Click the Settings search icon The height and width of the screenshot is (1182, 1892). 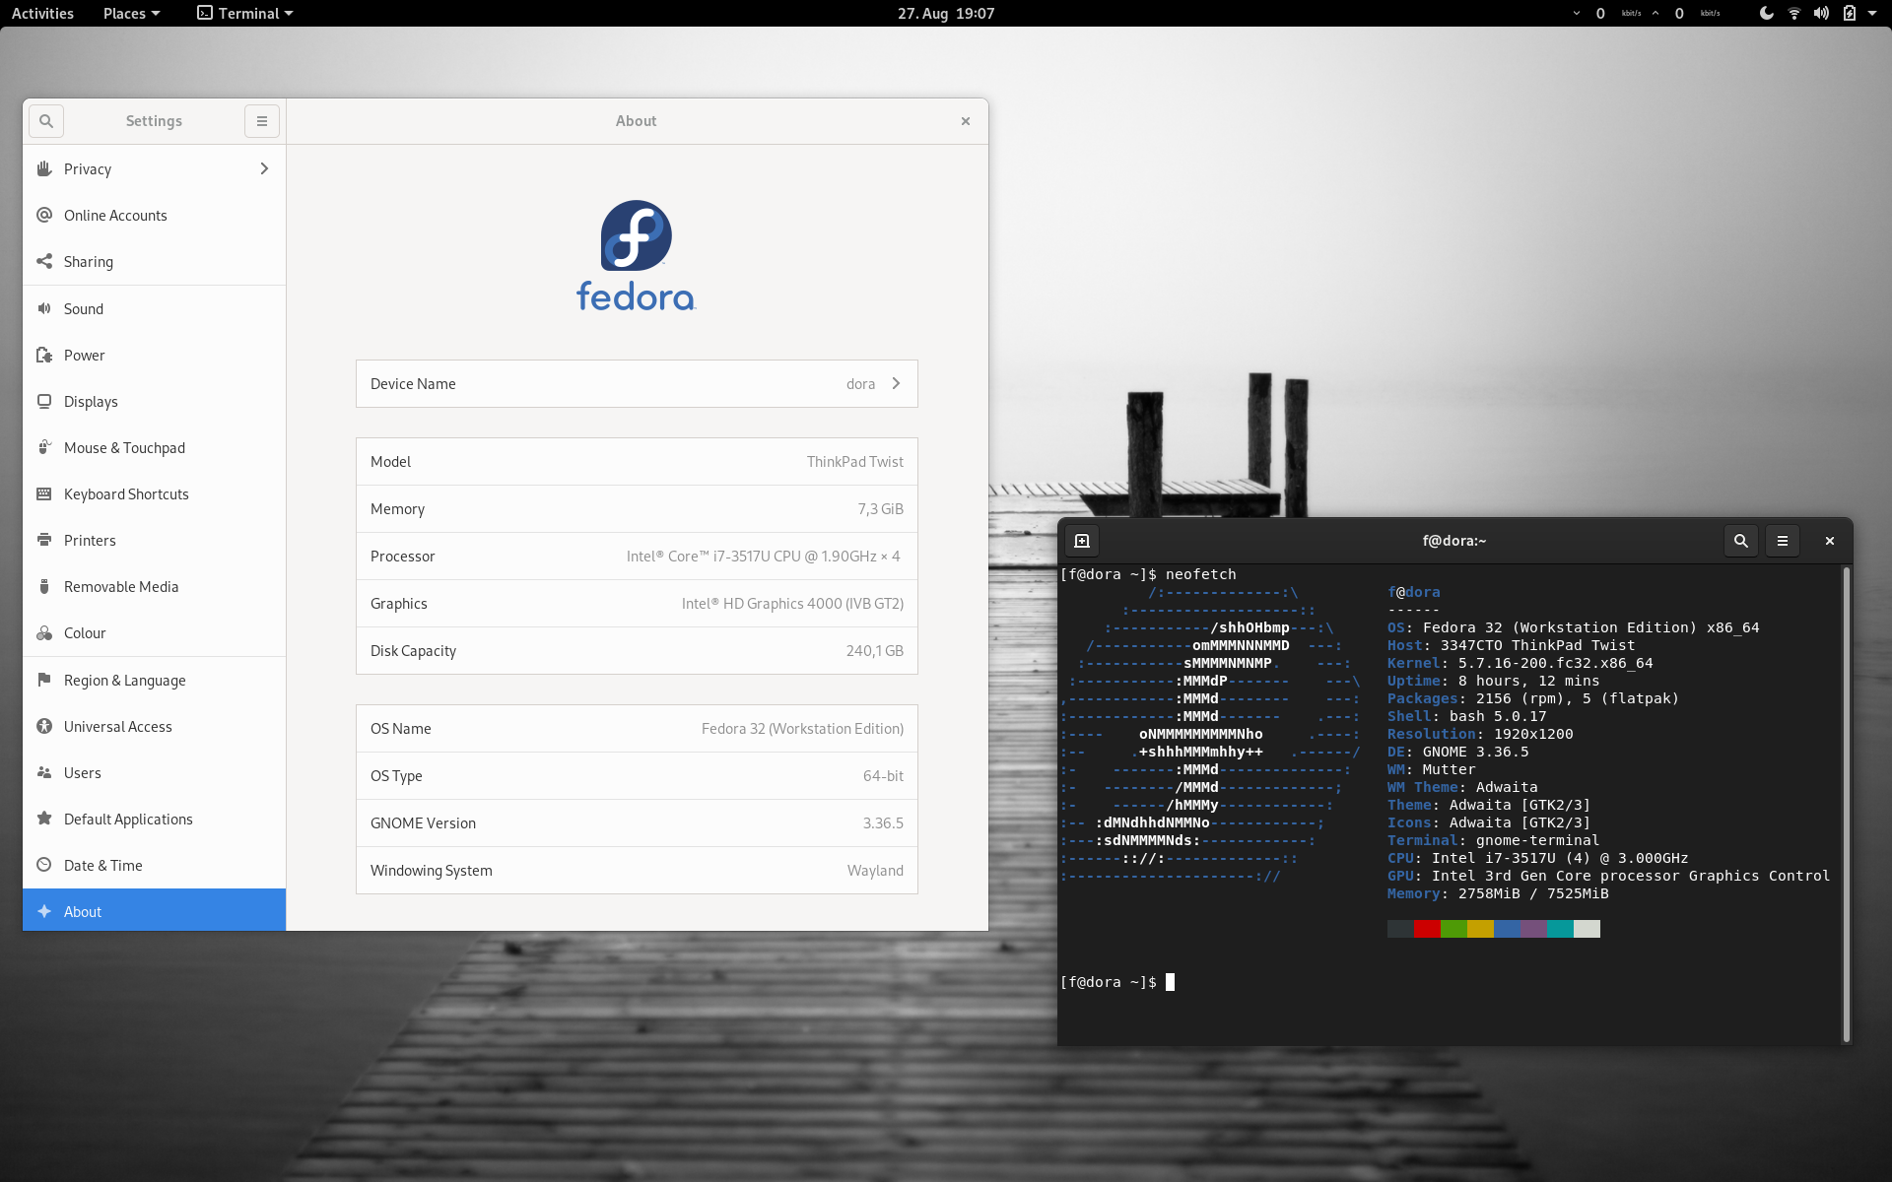[x=46, y=121]
